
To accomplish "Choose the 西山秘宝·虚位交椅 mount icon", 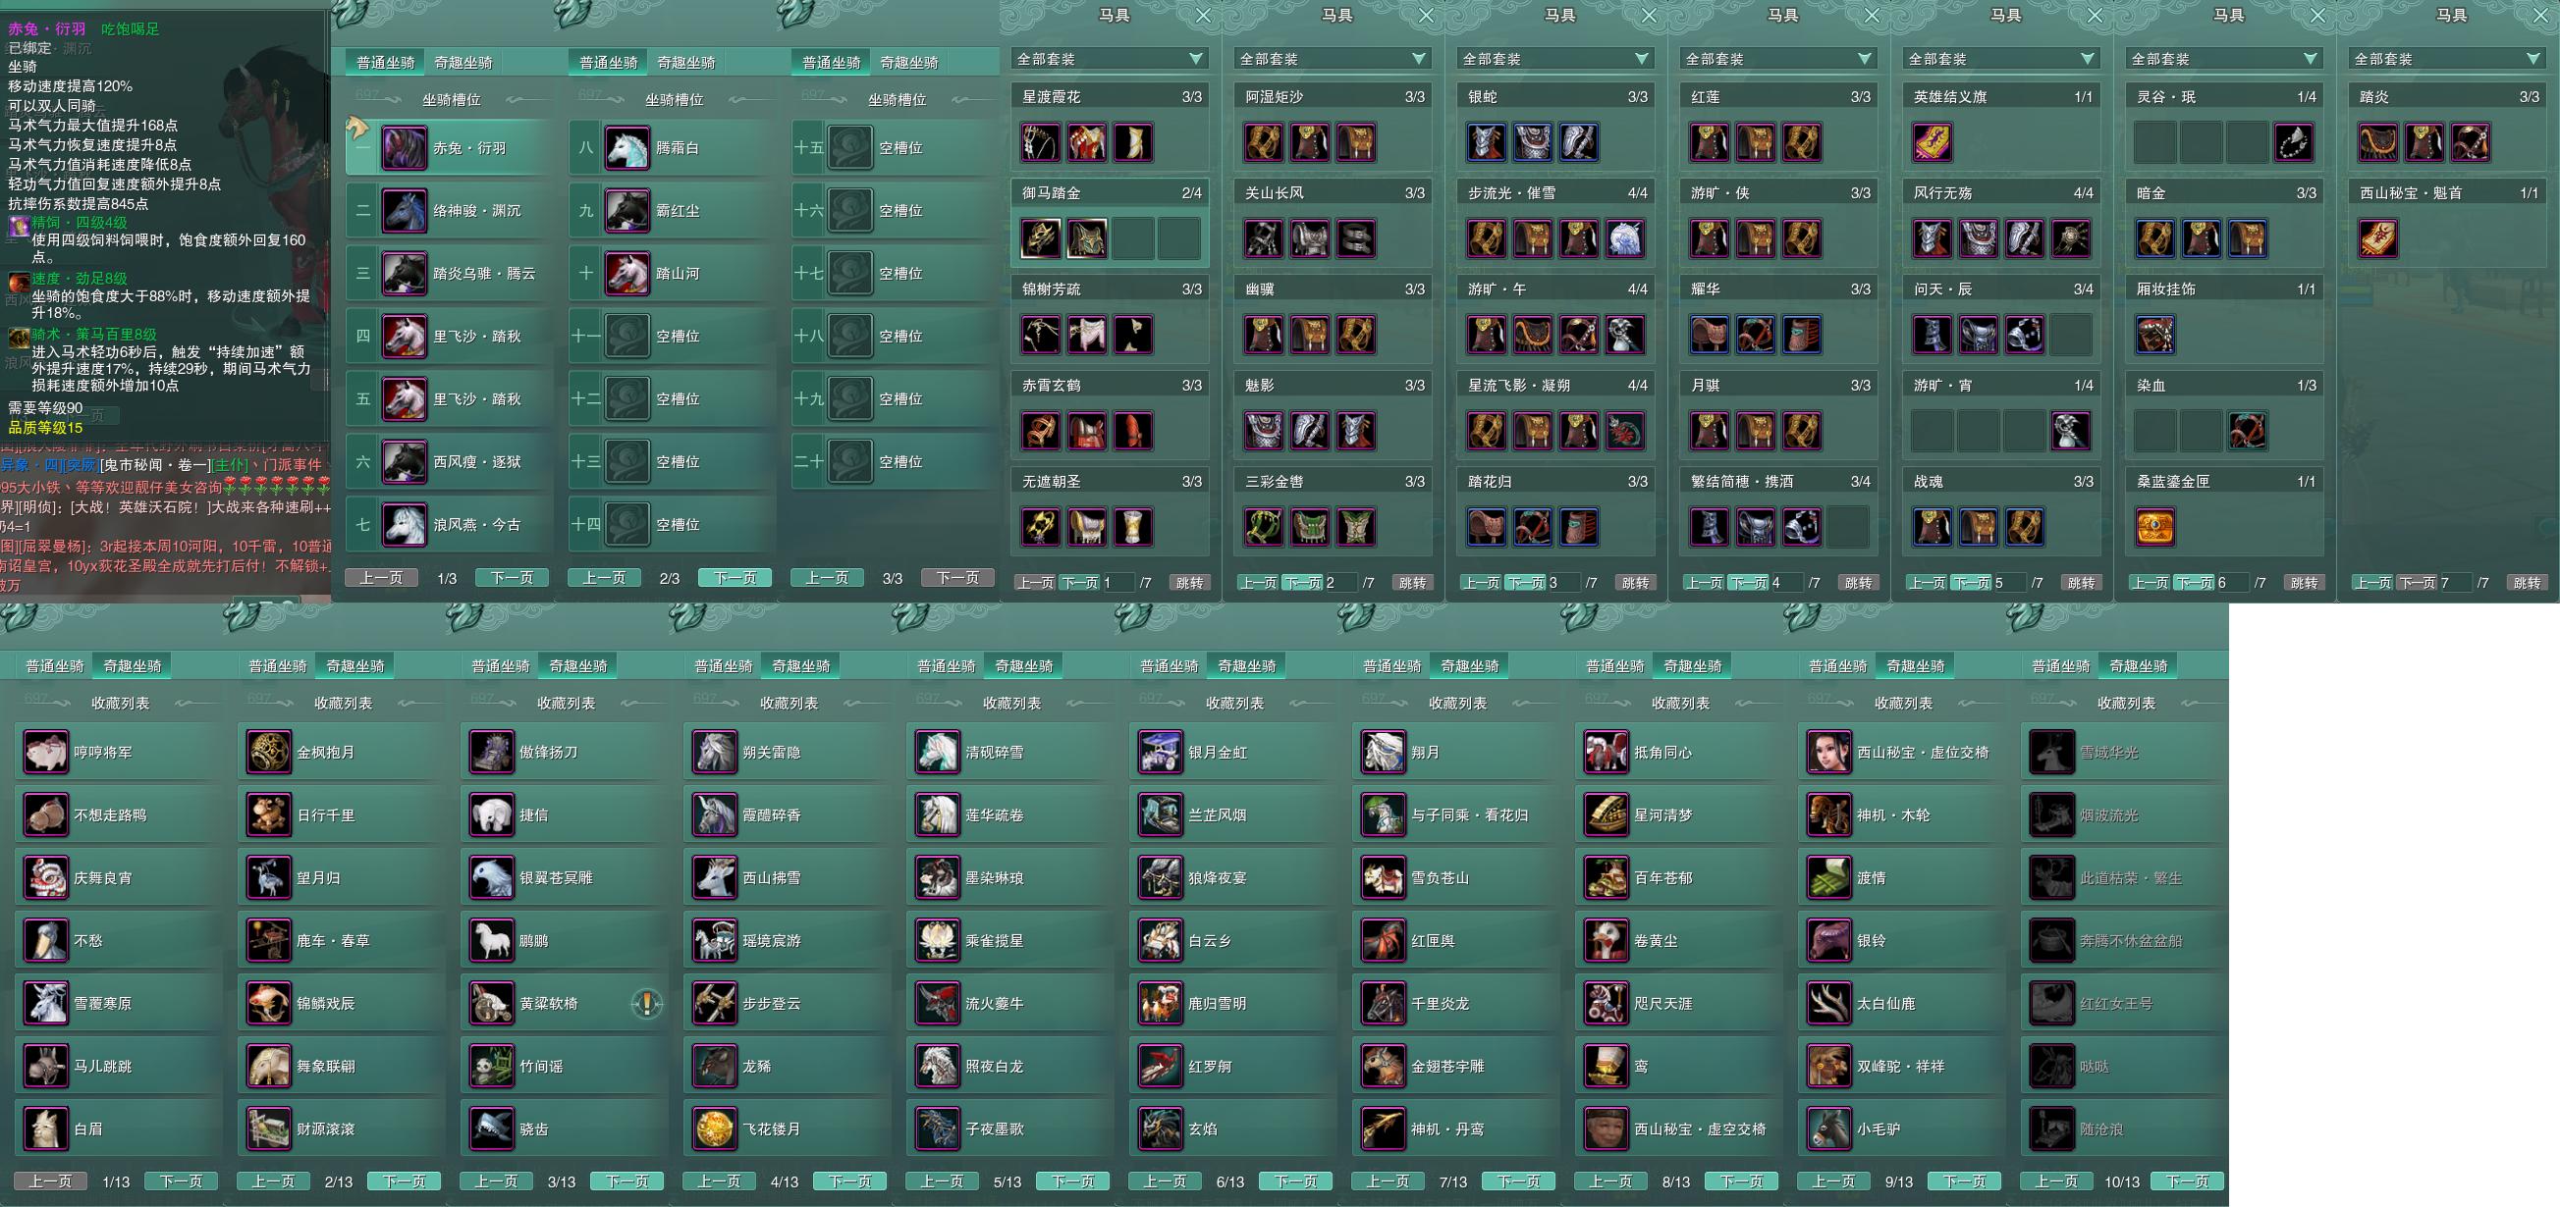I will [1828, 752].
